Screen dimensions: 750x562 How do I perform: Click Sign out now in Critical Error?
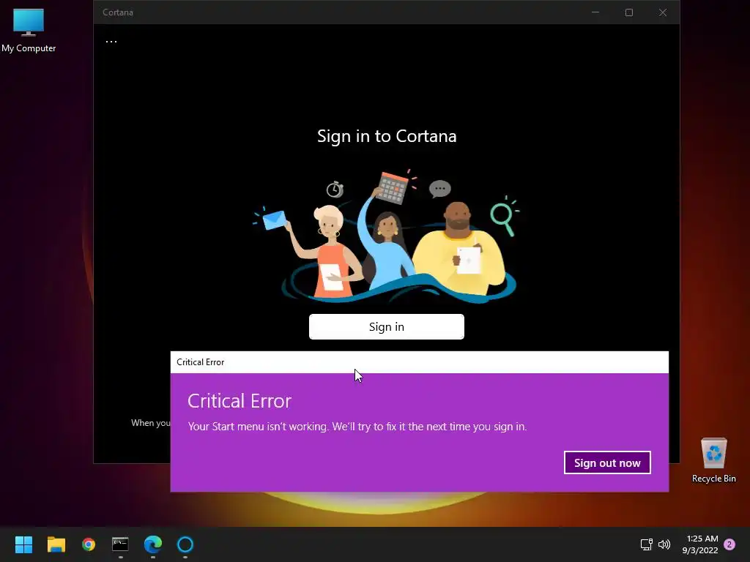[607, 462]
